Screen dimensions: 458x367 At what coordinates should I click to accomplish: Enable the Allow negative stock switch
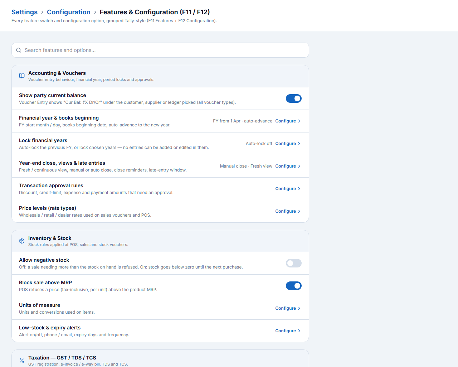[x=294, y=263]
